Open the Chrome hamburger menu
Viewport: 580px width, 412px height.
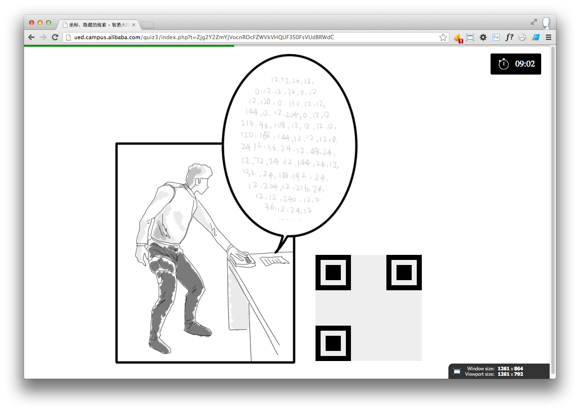point(548,37)
